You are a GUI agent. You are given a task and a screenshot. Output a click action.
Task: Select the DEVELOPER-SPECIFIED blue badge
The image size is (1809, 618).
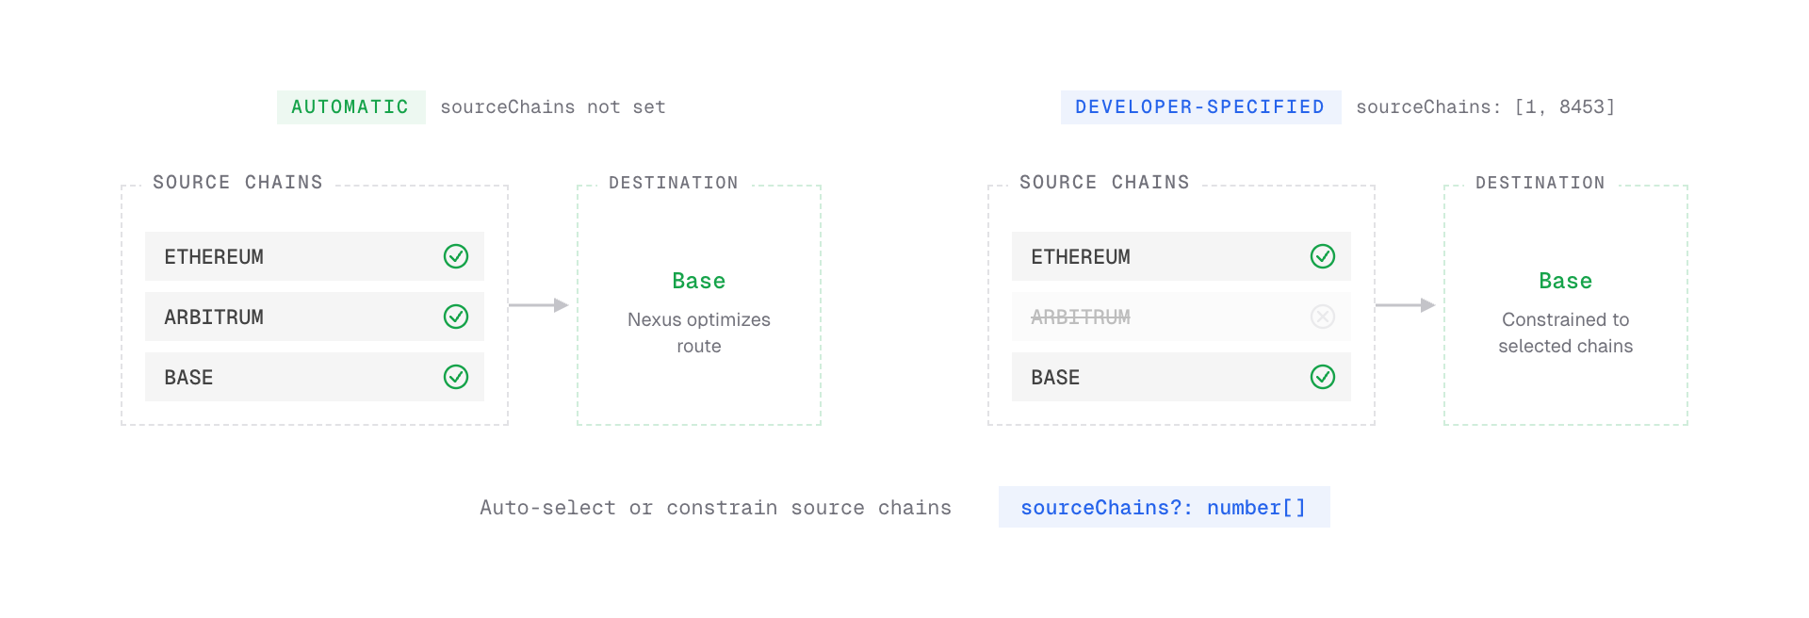(1200, 107)
